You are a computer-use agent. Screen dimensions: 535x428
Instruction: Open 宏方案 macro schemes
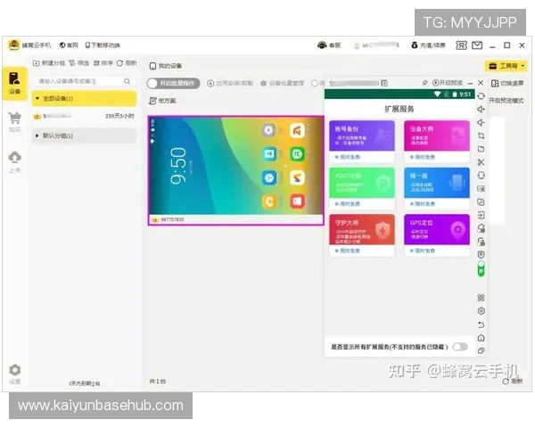pyautogui.click(x=163, y=101)
